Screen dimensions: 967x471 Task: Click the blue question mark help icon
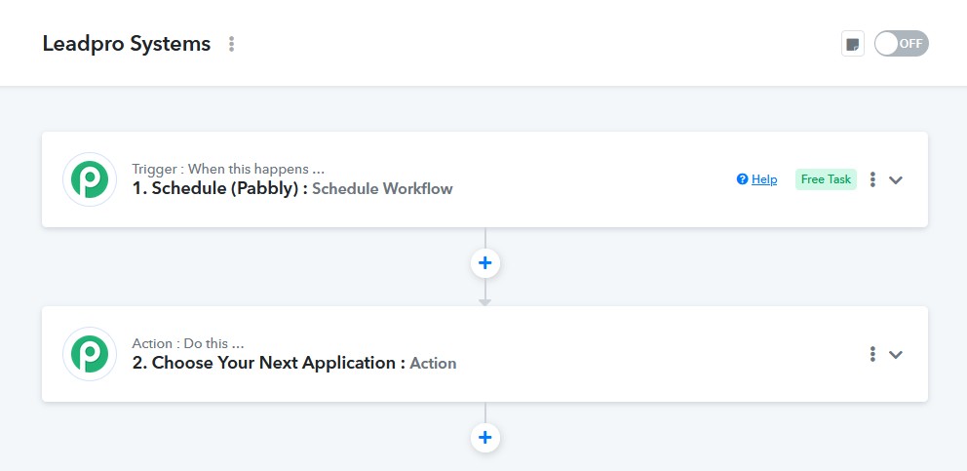click(x=742, y=179)
